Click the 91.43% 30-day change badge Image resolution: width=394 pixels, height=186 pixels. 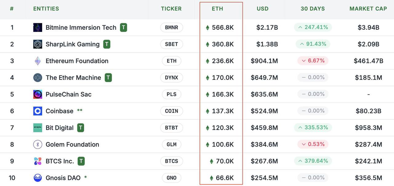click(x=313, y=44)
